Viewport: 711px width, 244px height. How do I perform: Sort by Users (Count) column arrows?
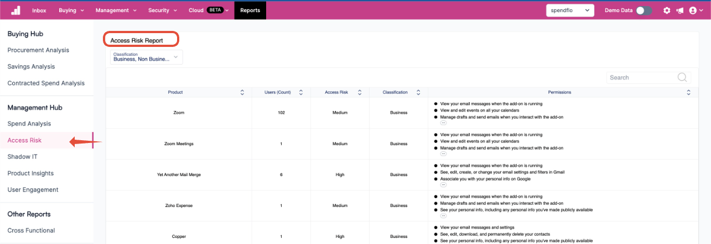coord(300,92)
